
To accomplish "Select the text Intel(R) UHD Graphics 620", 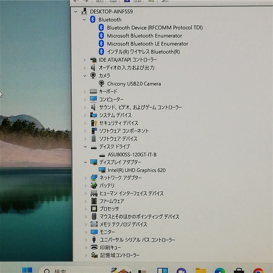I will coord(136,170).
